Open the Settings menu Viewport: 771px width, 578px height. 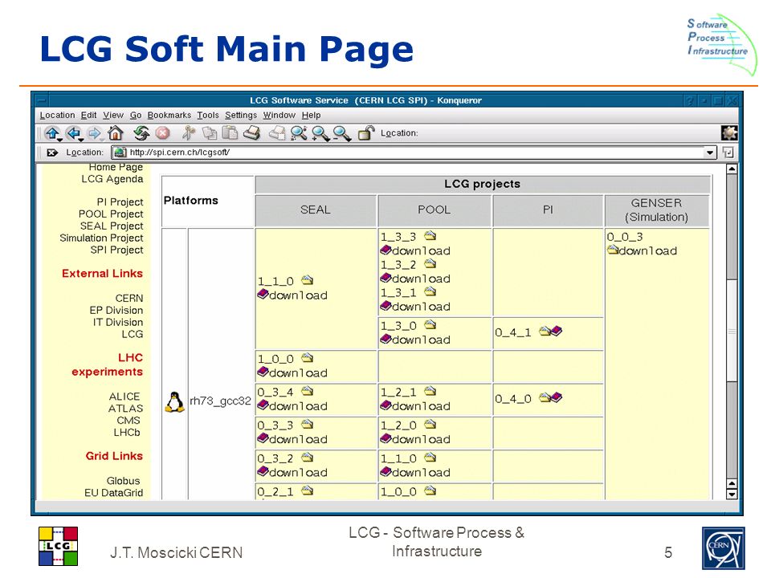point(241,115)
